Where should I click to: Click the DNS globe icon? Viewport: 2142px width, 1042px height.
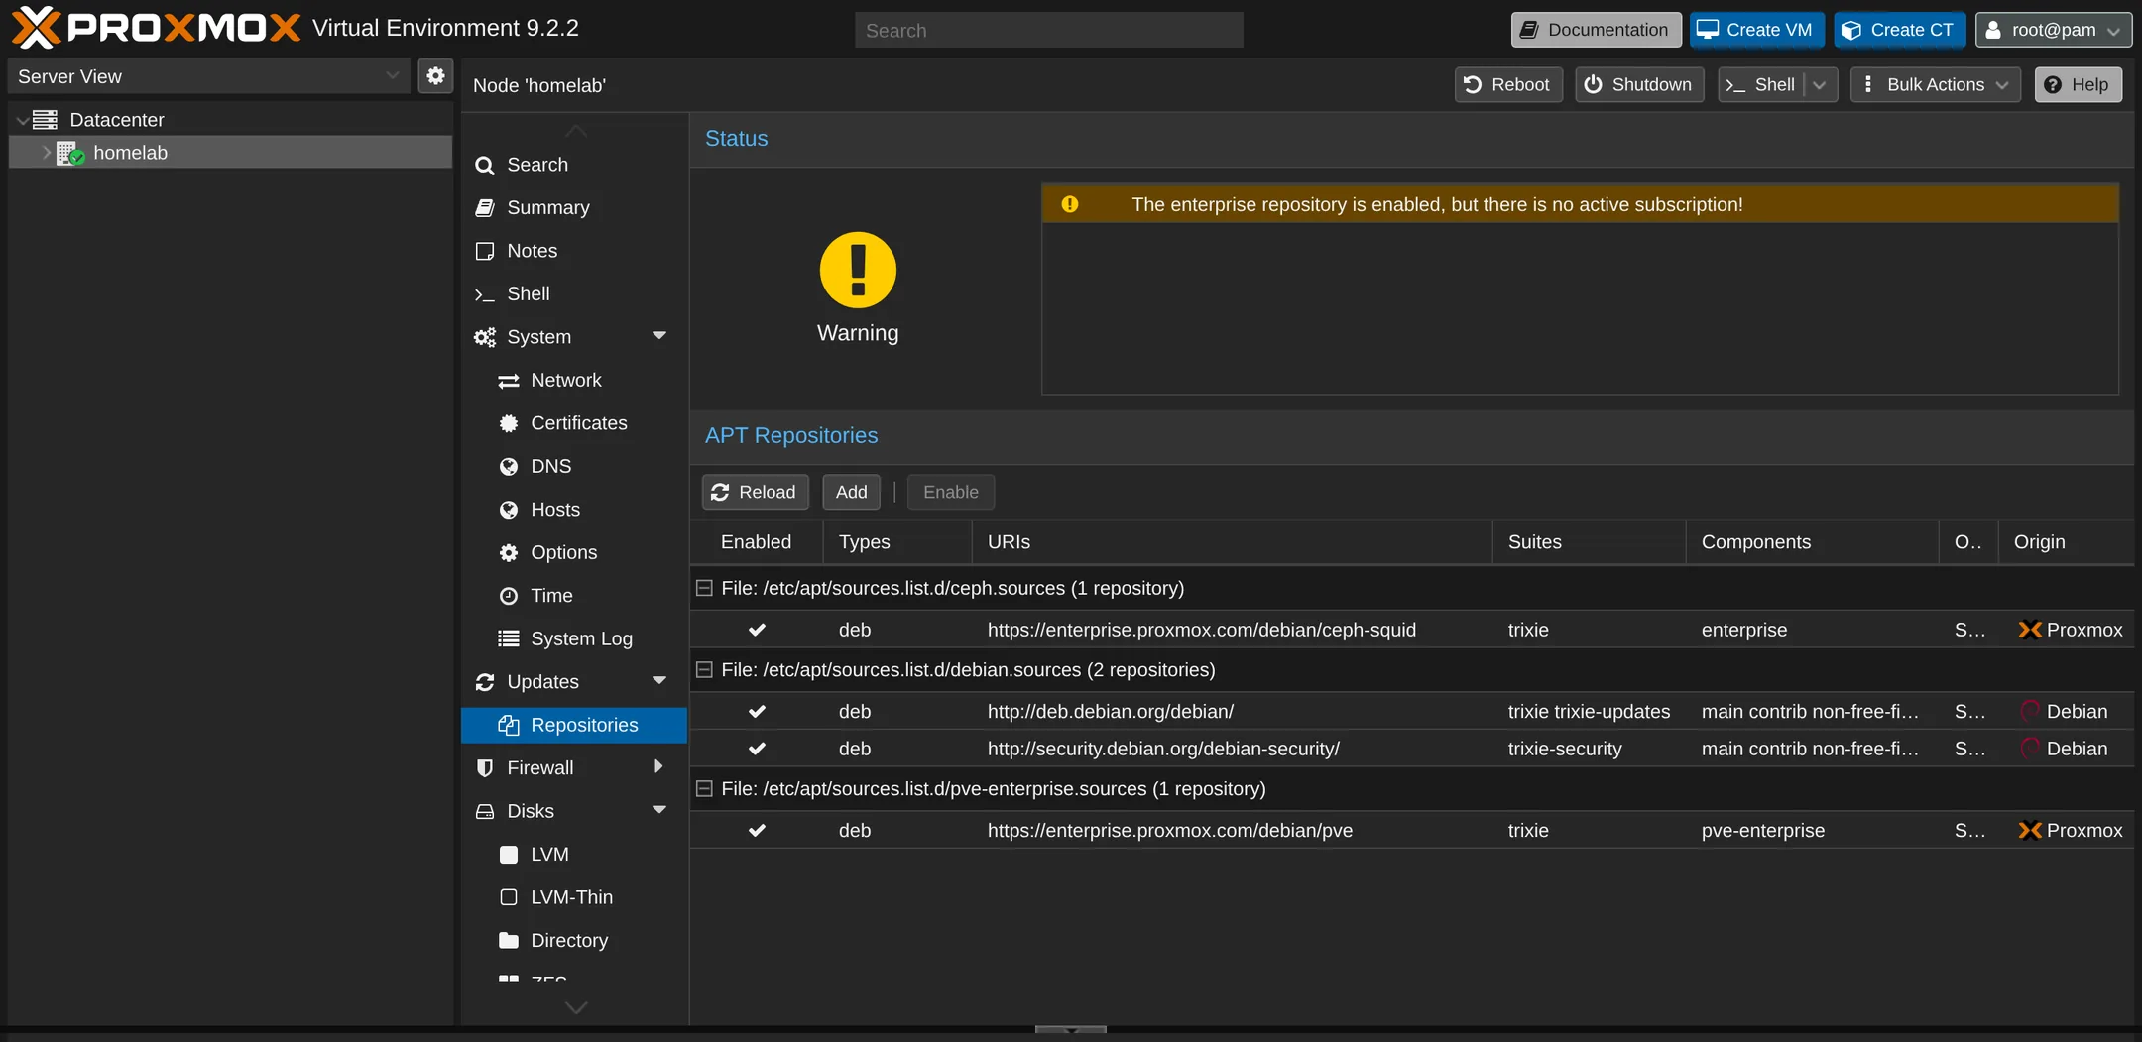[x=509, y=467]
